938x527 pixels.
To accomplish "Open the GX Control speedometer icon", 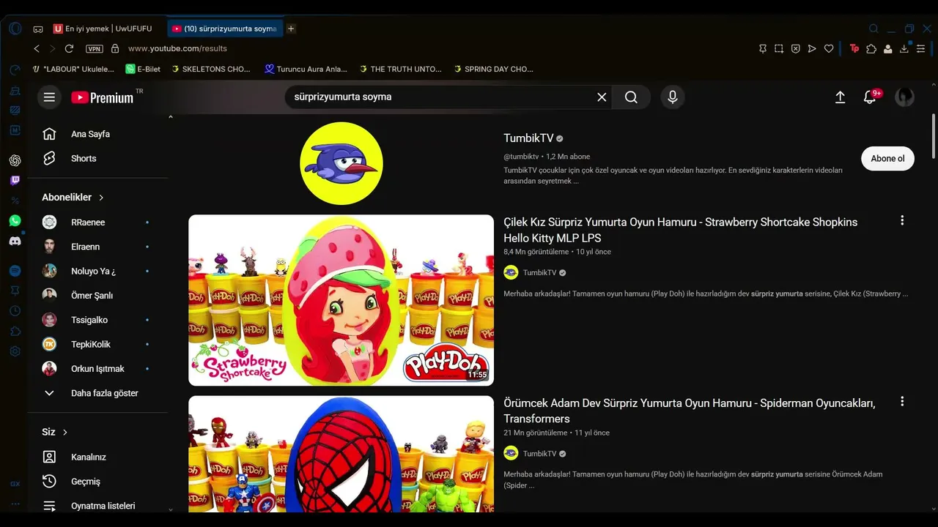I will click(x=15, y=70).
